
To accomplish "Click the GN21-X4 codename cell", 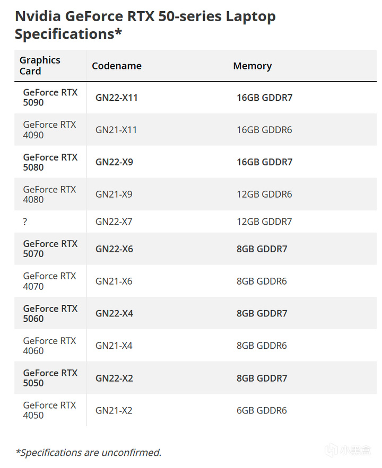I will tap(114, 346).
